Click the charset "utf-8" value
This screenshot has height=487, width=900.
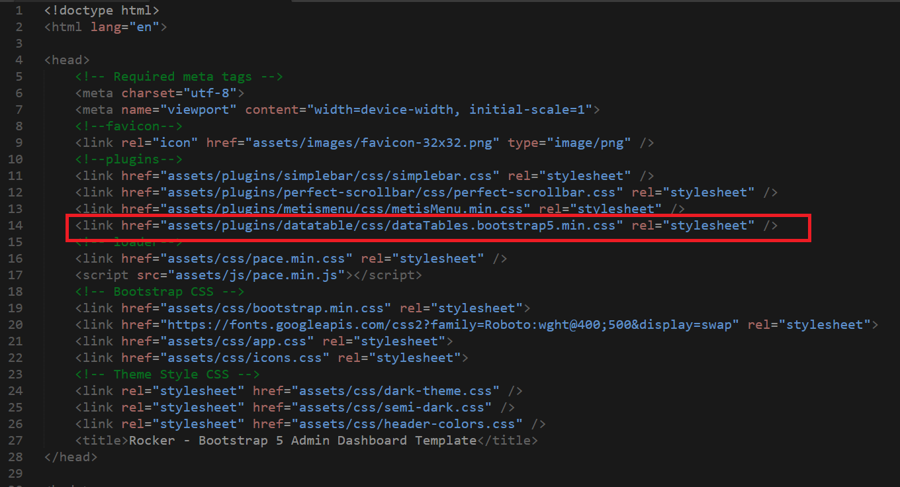210,93
